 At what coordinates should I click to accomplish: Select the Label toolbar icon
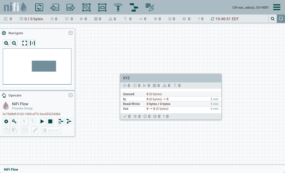pyautogui.click(x=149, y=7)
